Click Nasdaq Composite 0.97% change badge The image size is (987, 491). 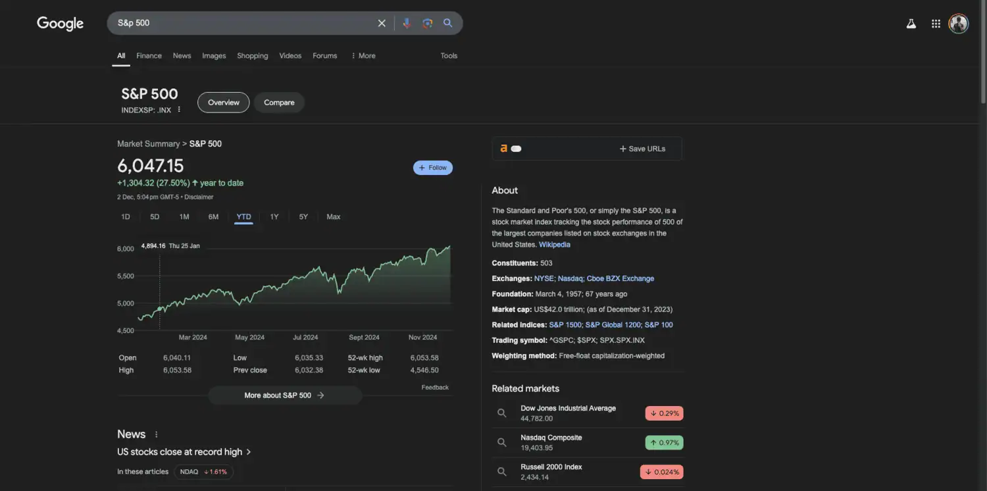[664, 443]
